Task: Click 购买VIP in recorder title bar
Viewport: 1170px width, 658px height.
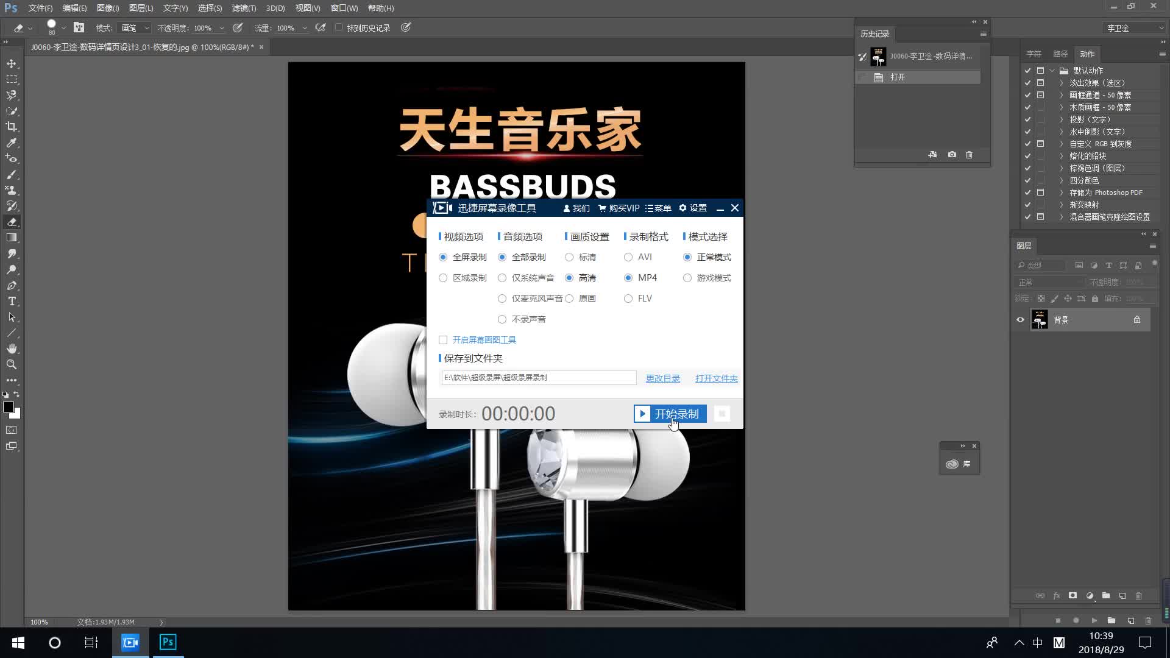Action: click(x=619, y=208)
